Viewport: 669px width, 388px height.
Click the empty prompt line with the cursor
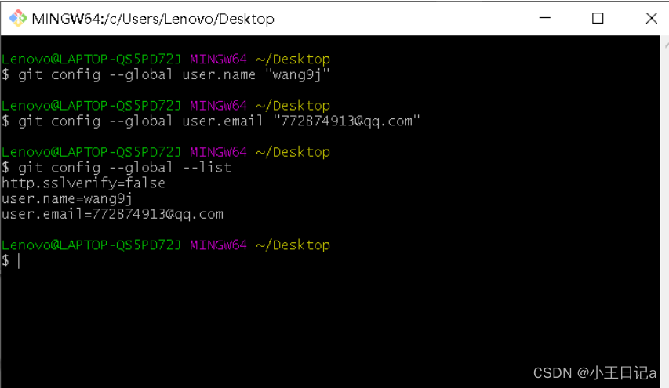pyautogui.click(x=11, y=260)
